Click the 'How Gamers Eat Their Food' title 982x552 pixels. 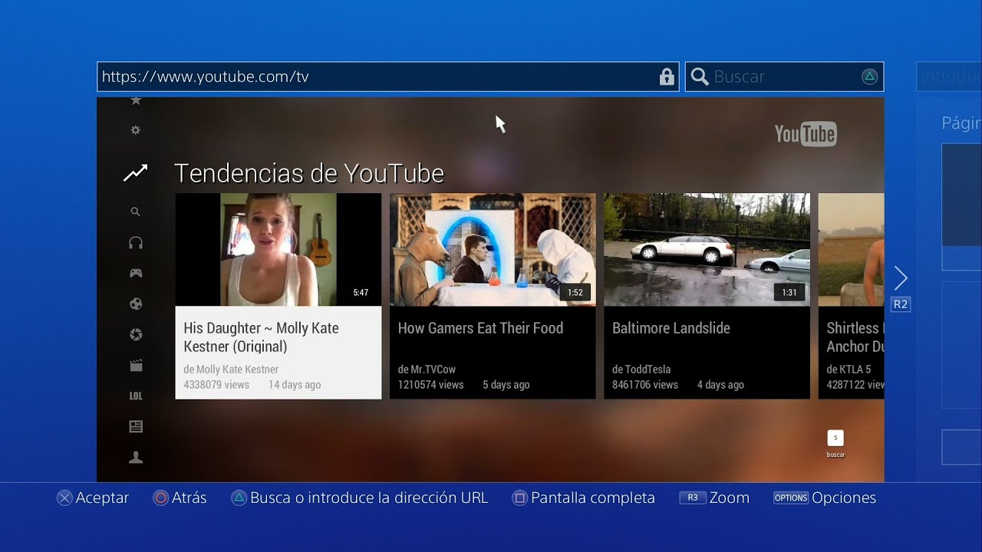tap(480, 328)
